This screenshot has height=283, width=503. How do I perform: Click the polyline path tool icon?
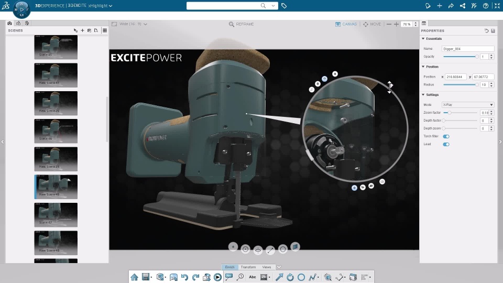pos(312,277)
